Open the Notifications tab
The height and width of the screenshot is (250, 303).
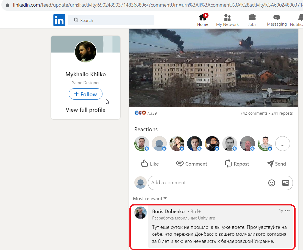296,20
